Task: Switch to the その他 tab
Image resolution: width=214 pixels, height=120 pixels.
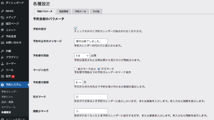Action: point(96,11)
